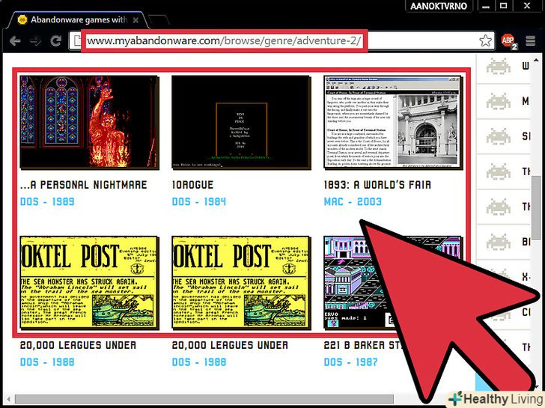
Task: Open second 20,000 Leagues Under thumbnail
Action: [241, 283]
